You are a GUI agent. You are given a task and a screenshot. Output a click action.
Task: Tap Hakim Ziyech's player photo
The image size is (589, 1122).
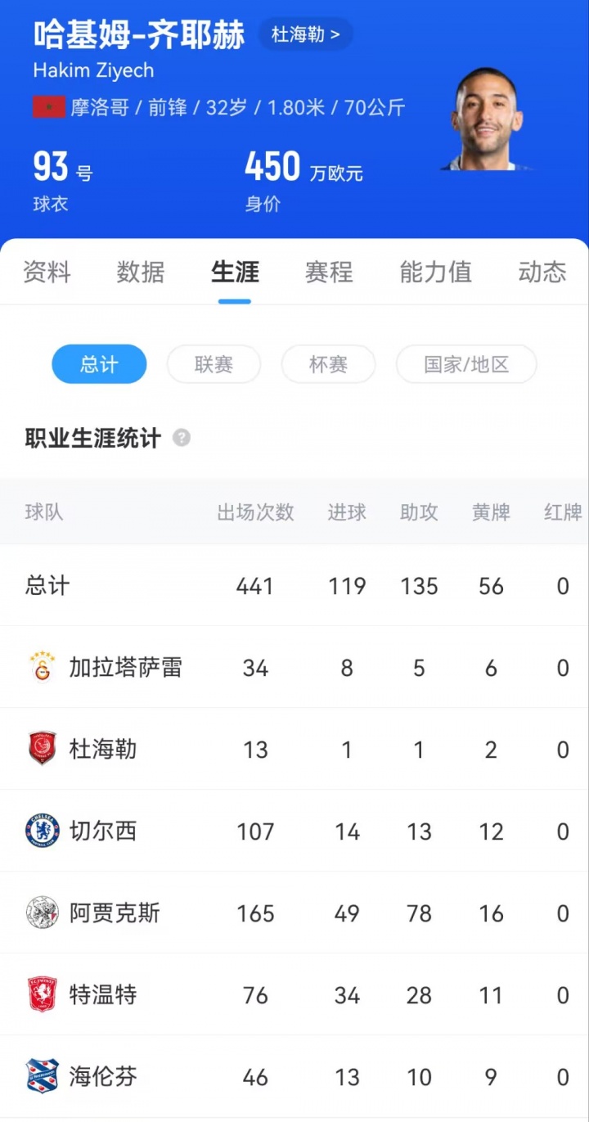[486, 119]
